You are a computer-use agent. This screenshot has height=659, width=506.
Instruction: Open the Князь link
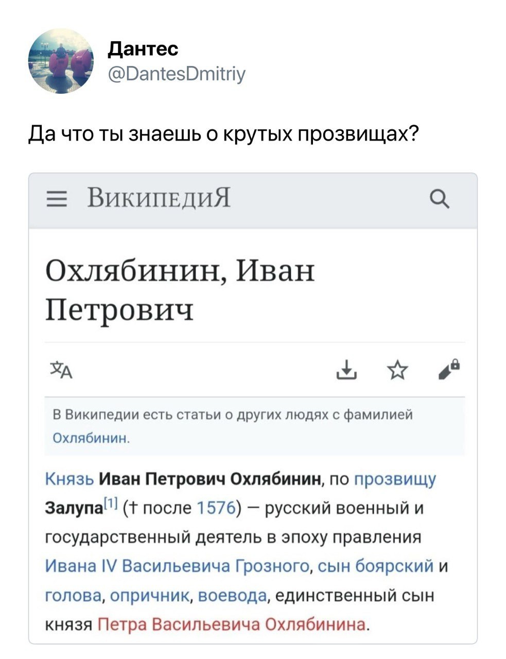coord(69,479)
